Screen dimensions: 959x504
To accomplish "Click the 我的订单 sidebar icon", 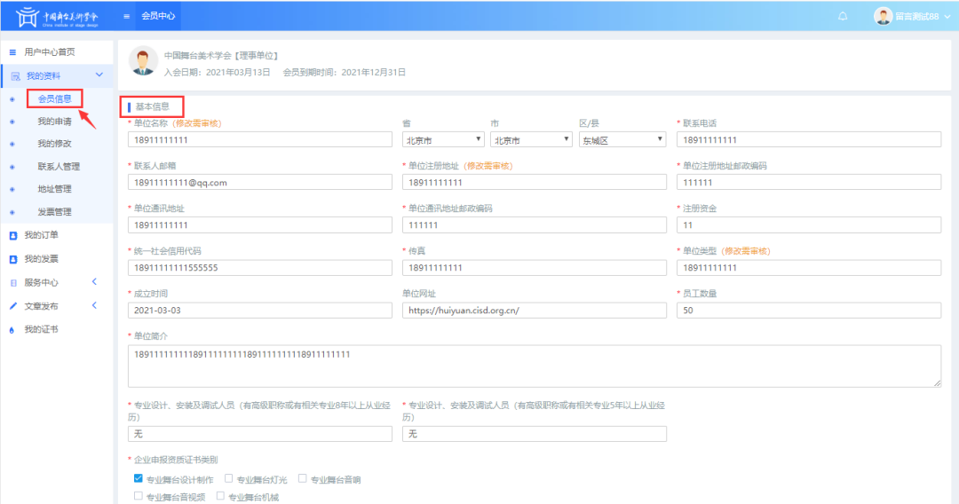I will [x=13, y=235].
